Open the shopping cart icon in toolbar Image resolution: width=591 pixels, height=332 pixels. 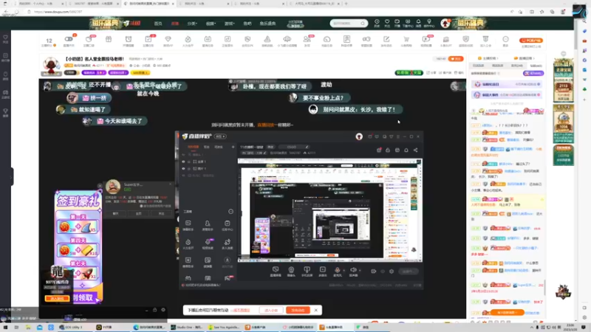coord(406,41)
